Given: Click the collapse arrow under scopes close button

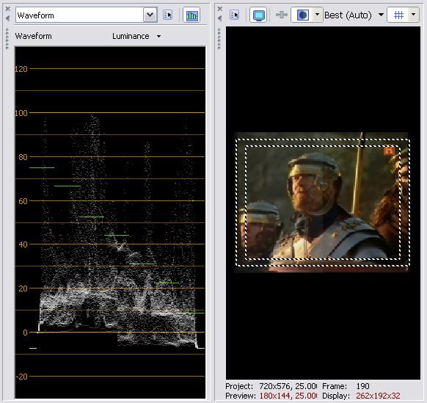Looking at the screenshot, I should 8,18.
